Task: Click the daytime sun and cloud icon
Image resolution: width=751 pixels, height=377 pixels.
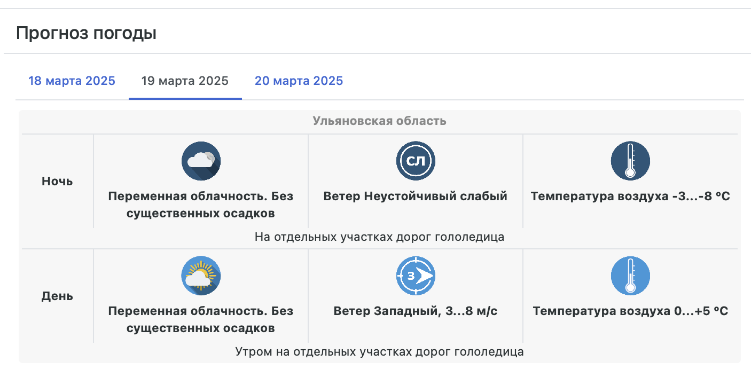Action: click(x=201, y=276)
